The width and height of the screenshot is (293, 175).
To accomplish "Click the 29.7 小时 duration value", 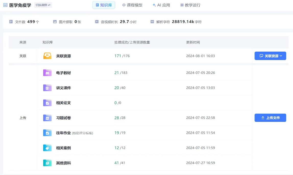I will [x=128, y=22].
